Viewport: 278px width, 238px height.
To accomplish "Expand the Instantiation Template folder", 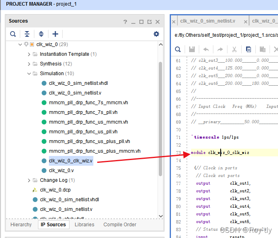I will 29,54.
